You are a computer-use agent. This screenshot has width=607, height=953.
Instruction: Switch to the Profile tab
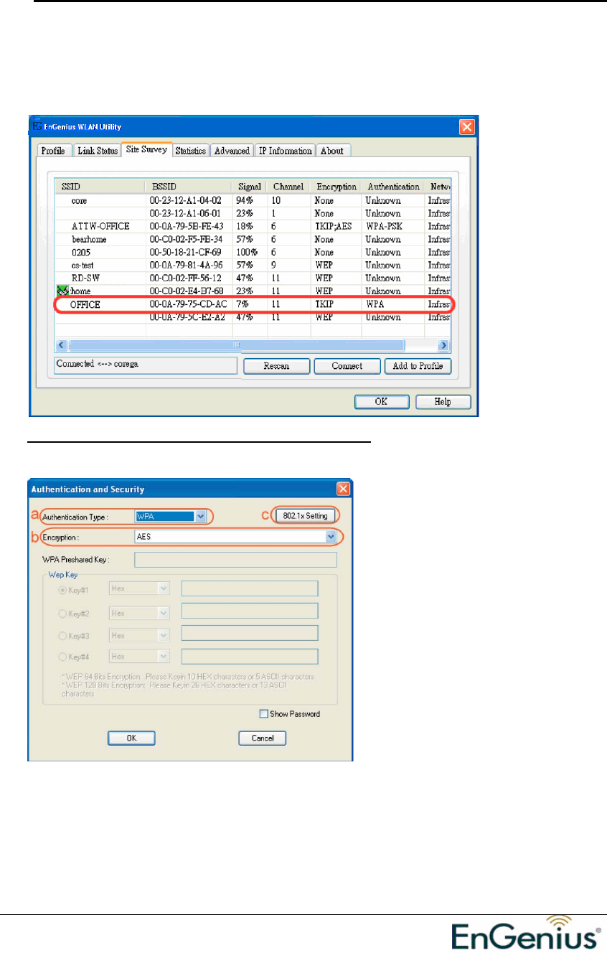pos(52,151)
